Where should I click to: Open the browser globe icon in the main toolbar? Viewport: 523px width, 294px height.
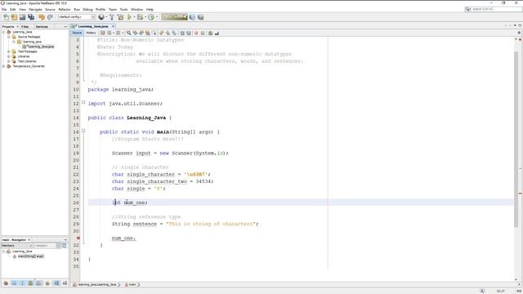click(101, 17)
